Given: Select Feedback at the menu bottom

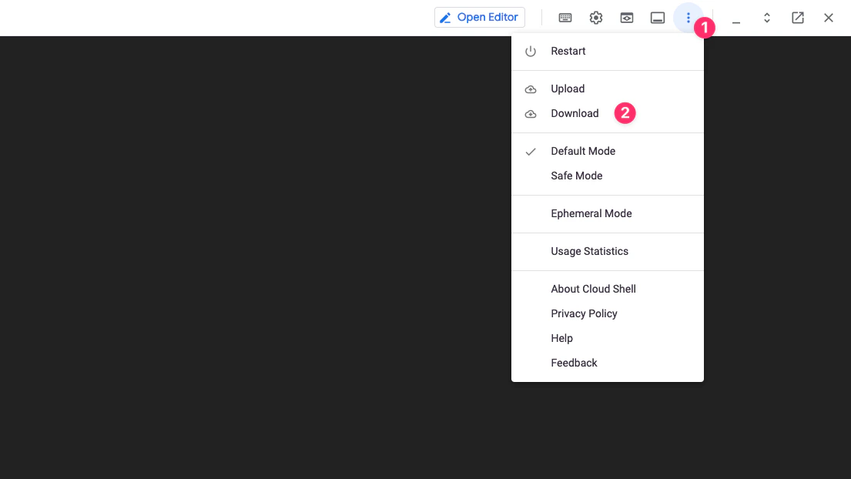Looking at the screenshot, I should (x=574, y=363).
